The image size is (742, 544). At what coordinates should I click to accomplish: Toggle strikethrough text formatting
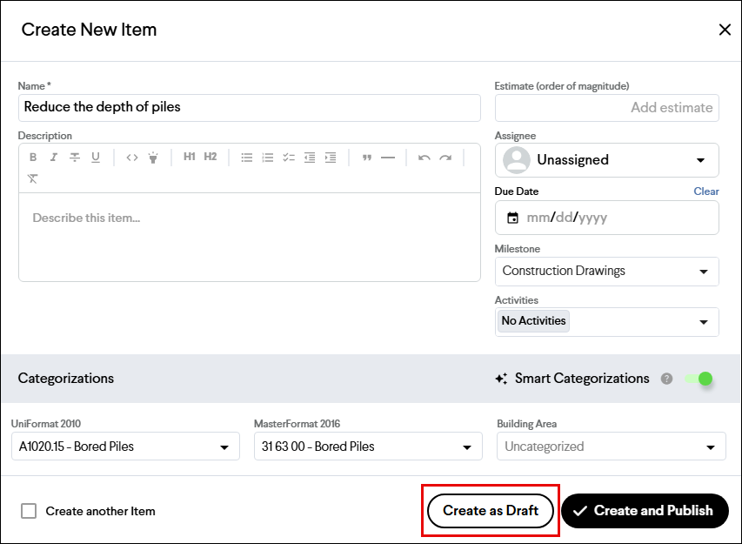point(74,158)
